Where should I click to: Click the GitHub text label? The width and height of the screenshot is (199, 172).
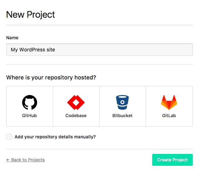(x=29, y=116)
